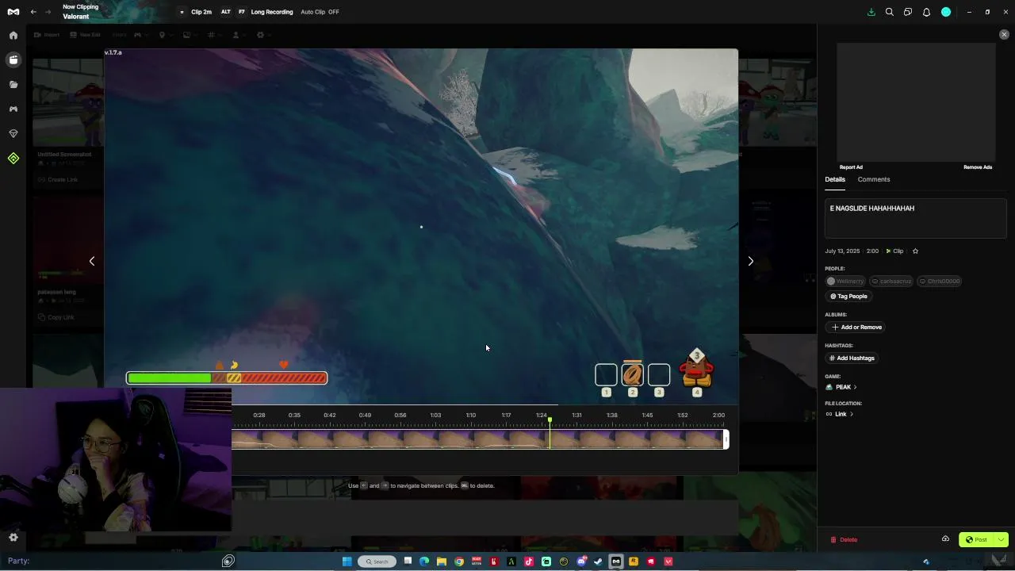The width and height of the screenshot is (1015, 571).
Task: Open people filter dropdown in background toolbar
Action: pos(239,35)
